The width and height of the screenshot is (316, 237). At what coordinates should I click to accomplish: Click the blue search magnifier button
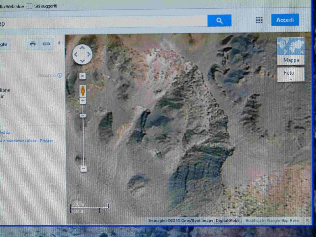pyautogui.click(x=219, y=20)
